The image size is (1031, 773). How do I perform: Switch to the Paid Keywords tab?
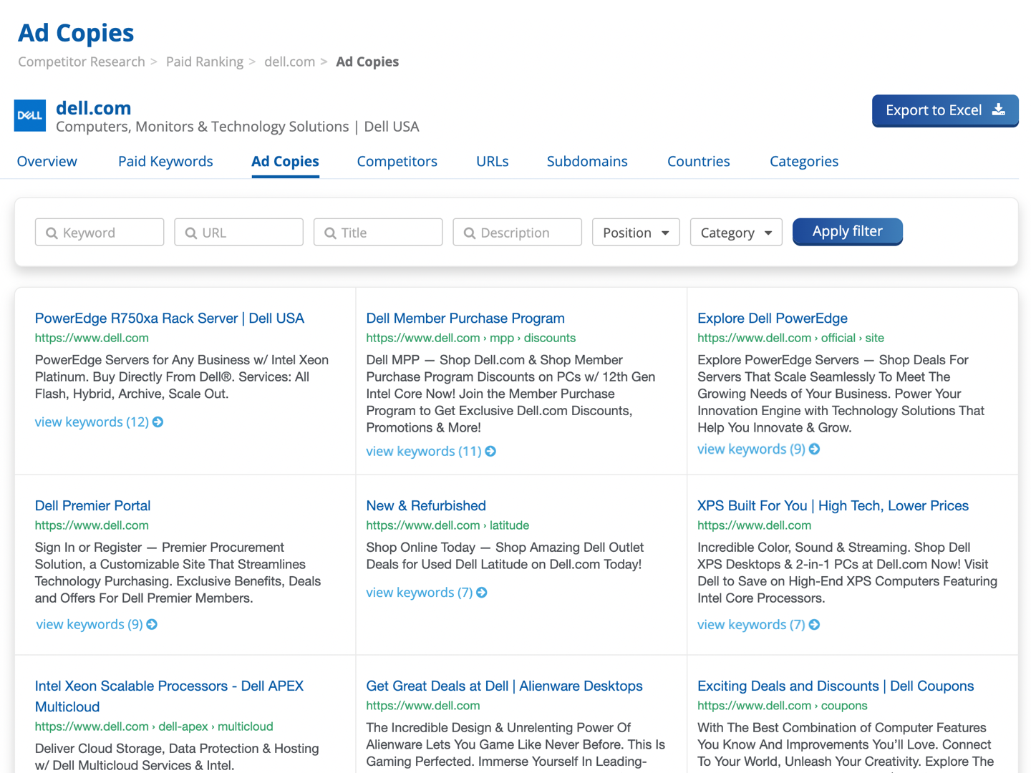[165, 161]
